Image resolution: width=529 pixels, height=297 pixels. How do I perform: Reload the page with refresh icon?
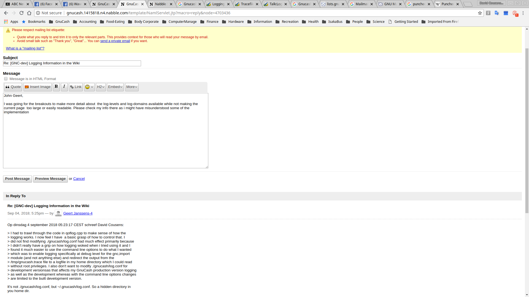21,13
